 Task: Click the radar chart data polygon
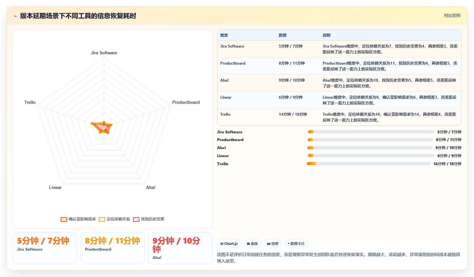pyautogui.click(x=102, y=128)
